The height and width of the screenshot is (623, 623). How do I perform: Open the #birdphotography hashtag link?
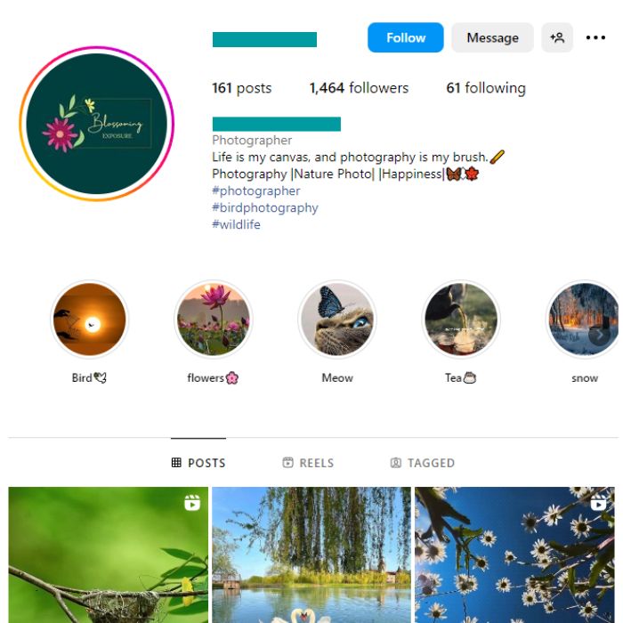[265, 207]
